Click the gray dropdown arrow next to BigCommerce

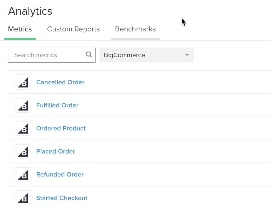click(x=187, y=55)
